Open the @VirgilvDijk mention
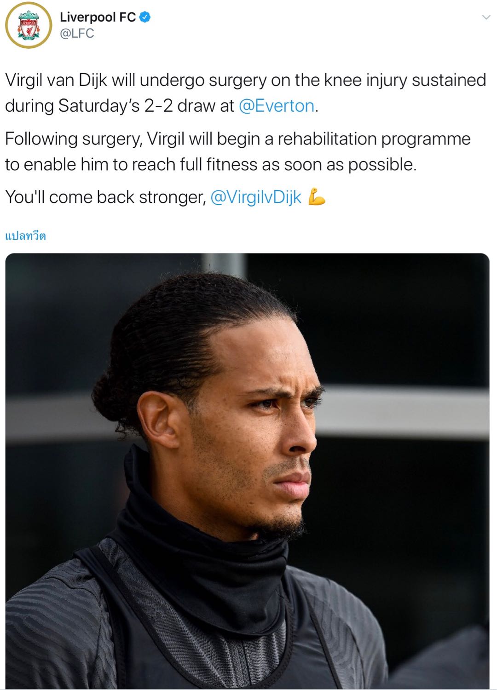This screenshot has height=690, width=497. [256, 197]
